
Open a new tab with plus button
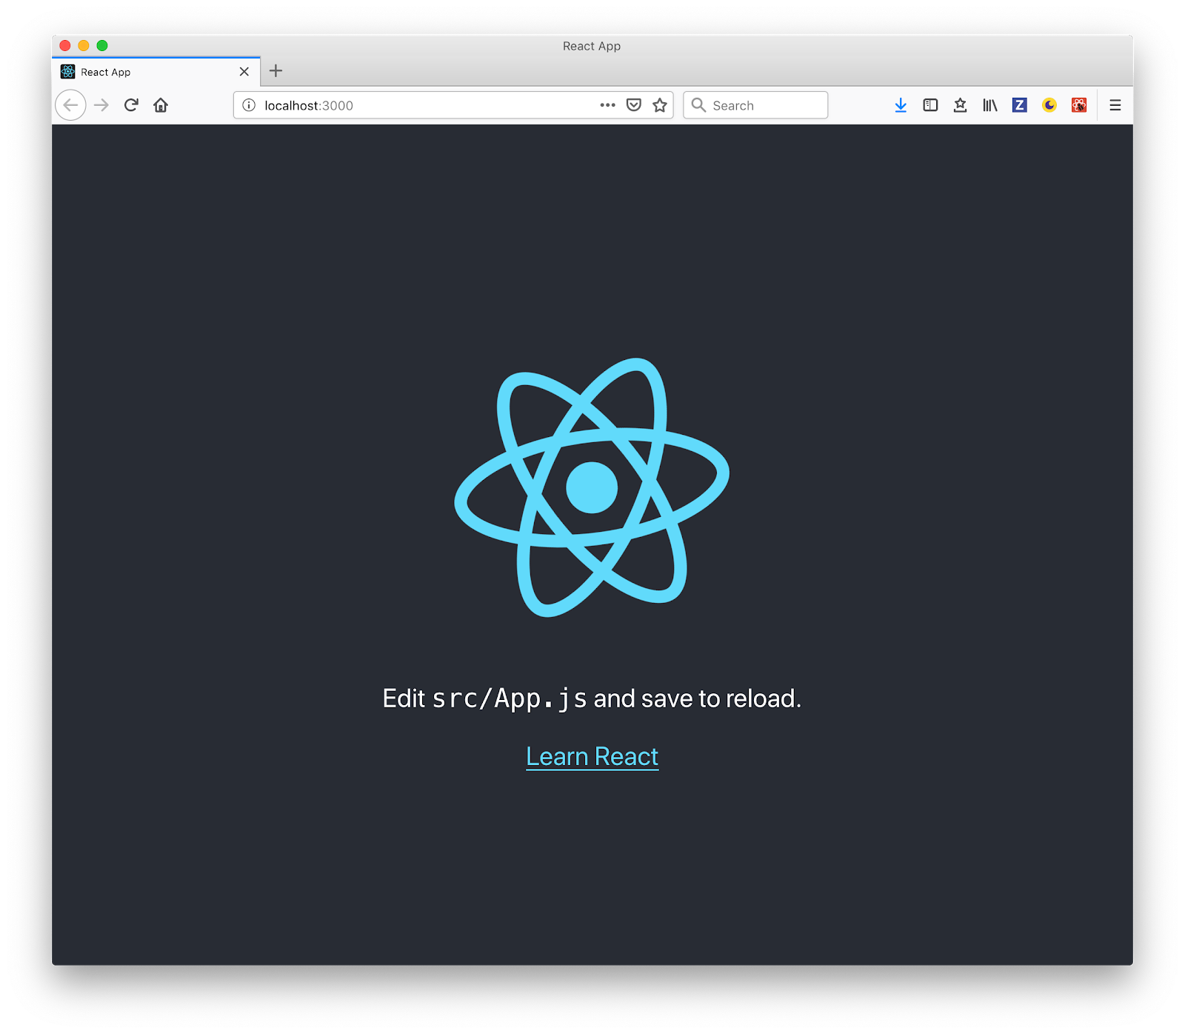[276, 71]
